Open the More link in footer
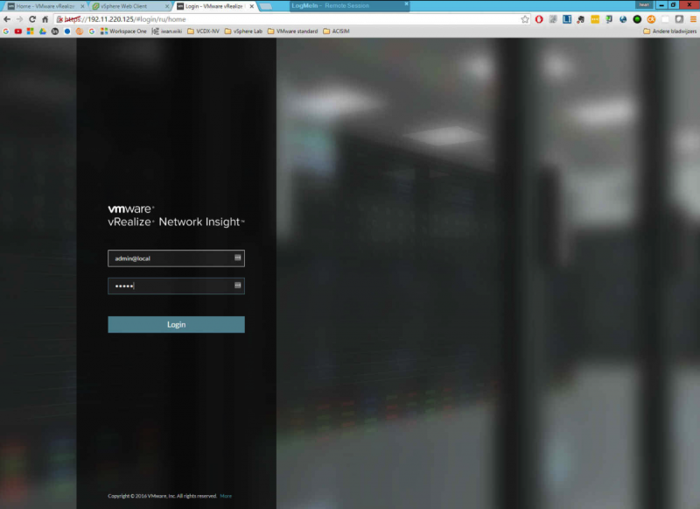The width and height of the screenshot is (700, 509). [226, 496]
